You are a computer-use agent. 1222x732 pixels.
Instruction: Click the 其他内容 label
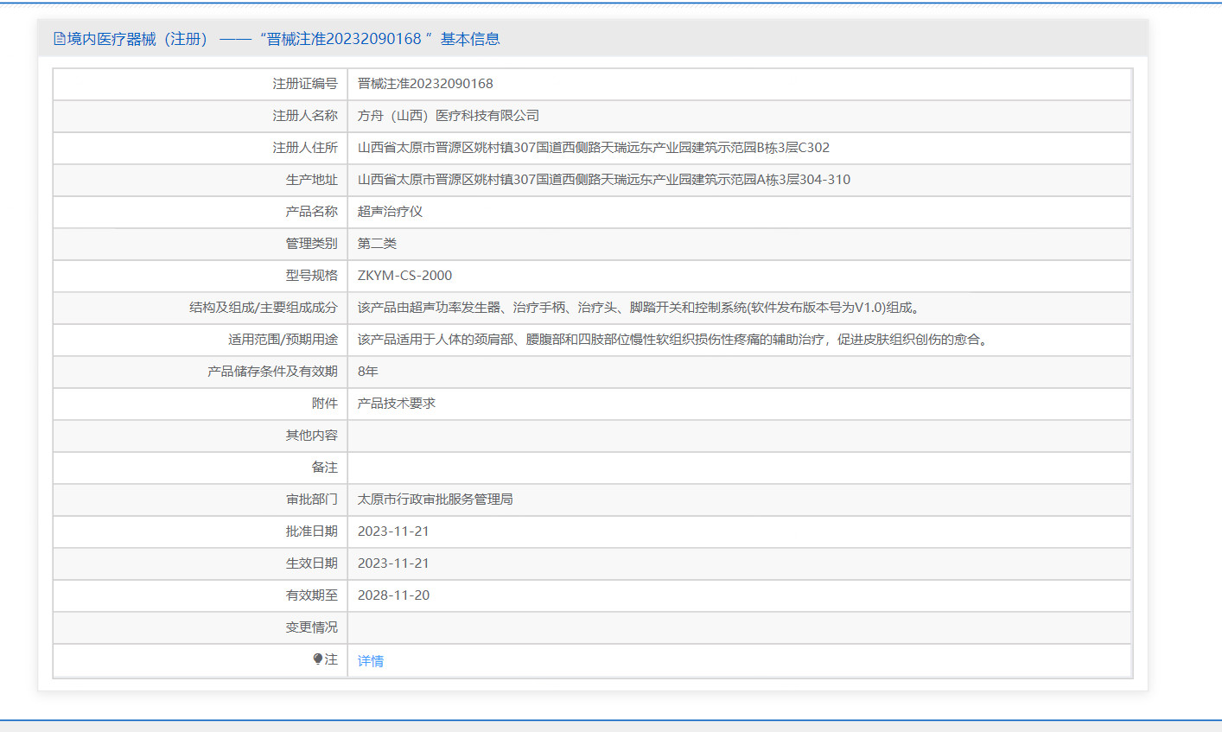click(x=312, y=436)
